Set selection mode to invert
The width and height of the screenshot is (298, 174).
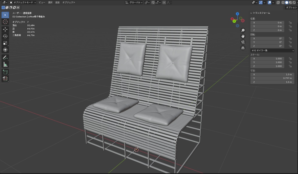[14, 8]
